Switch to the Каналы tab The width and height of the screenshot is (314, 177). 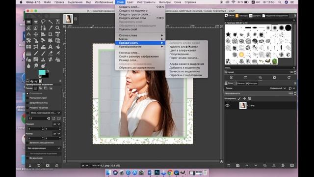point(239,83)
